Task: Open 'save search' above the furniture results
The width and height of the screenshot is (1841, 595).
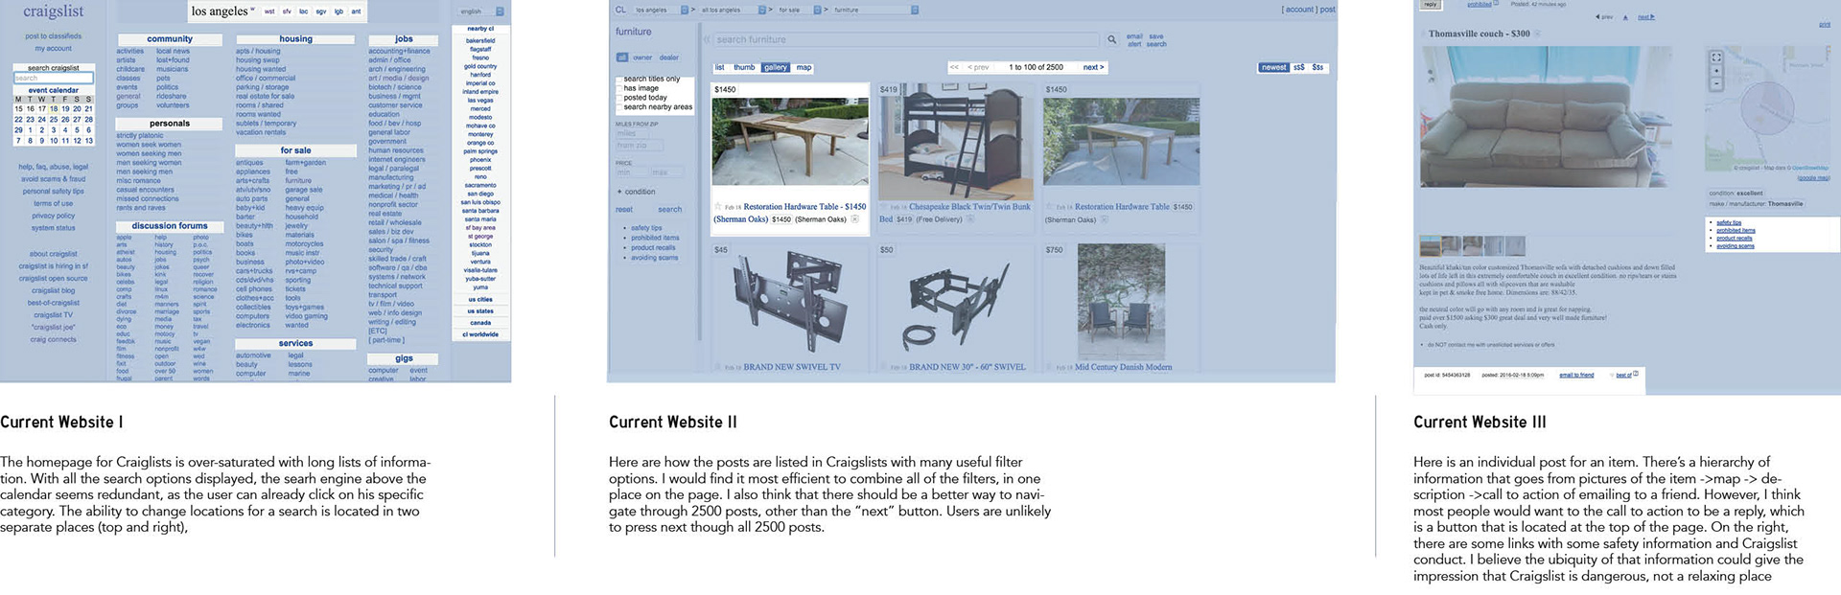Action: [x=1157, y=40]
